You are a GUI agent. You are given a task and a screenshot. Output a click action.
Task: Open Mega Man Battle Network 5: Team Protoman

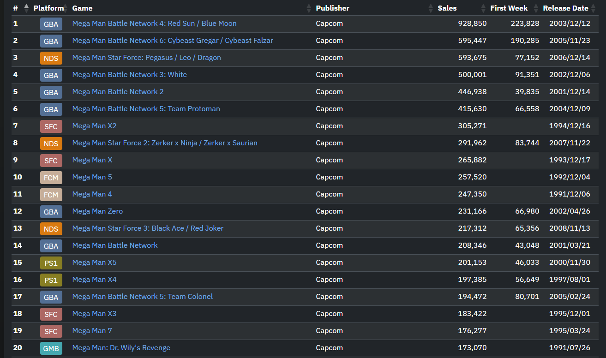pos(146,109)
